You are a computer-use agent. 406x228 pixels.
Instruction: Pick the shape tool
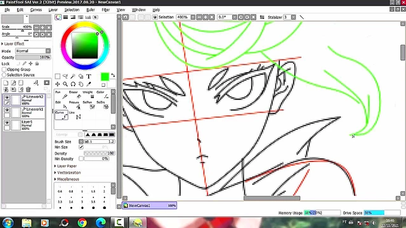pyautogui.click(x=81, y=76)
